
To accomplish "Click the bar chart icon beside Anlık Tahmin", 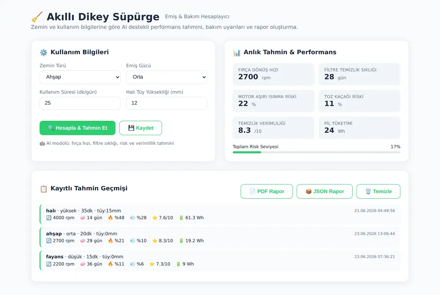I will (x=237, y=52).
